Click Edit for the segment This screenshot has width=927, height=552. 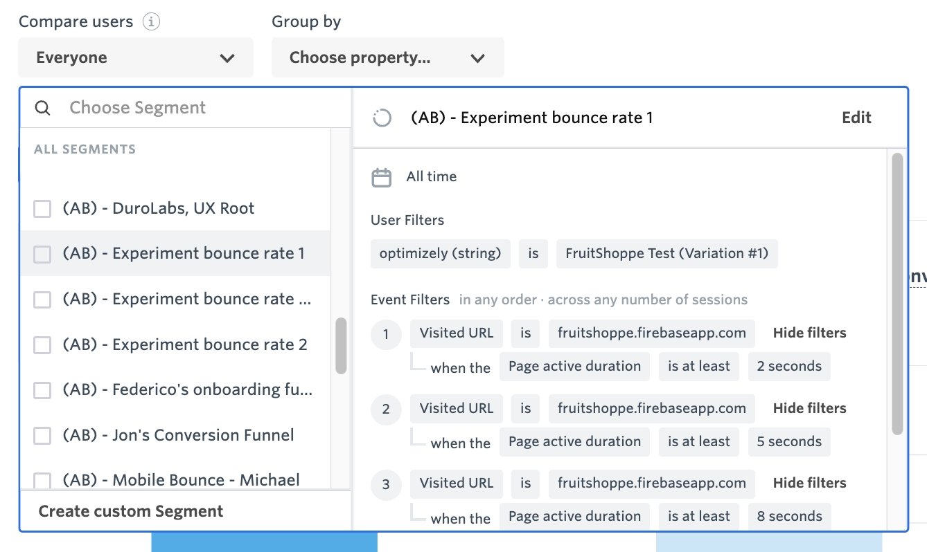856,118
